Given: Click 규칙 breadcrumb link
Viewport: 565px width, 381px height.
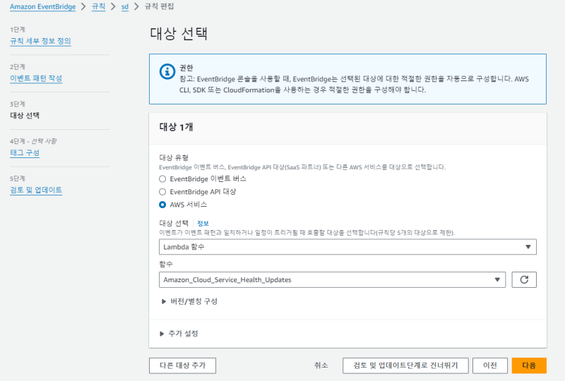Looking at the screenshot, I should pyautogui.click(x=97, y=6).
